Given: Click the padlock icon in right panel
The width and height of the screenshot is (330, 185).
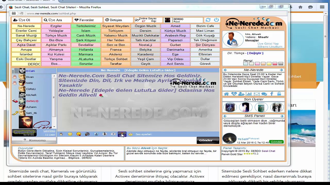Looking at the screenshot, I should [279, 94].
